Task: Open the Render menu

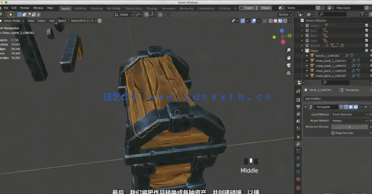Action: 25,8
